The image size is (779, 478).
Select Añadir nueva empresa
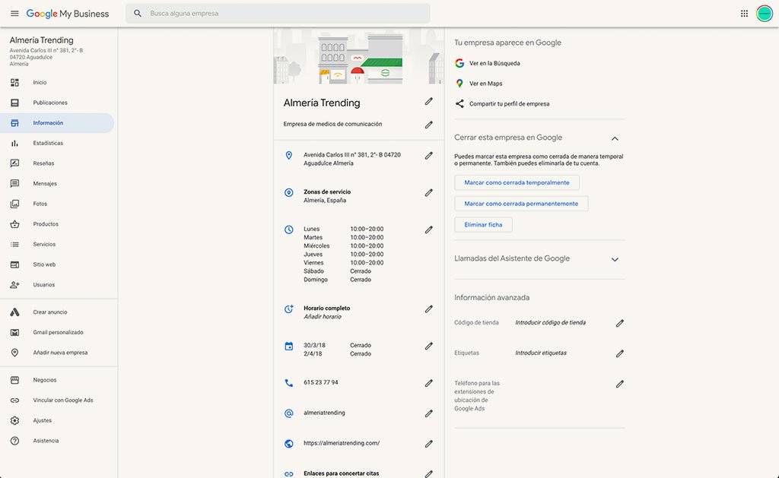click(x=57, y=353)
